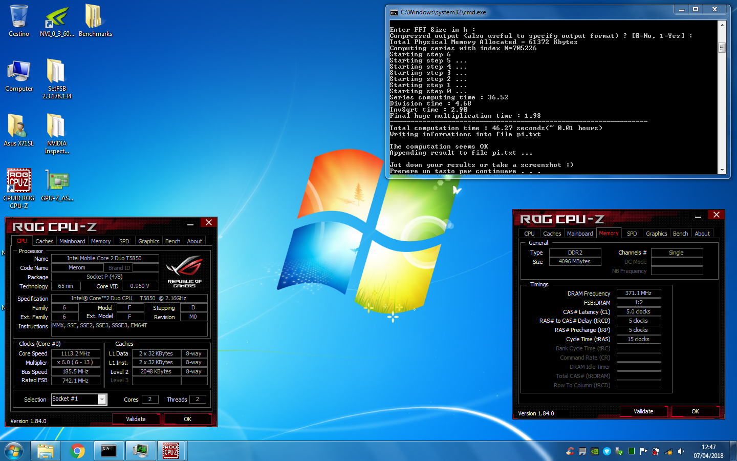737x461 pixels.
Task: Switch to Memory tab in left CPU-Z
Action: [101, 241]
